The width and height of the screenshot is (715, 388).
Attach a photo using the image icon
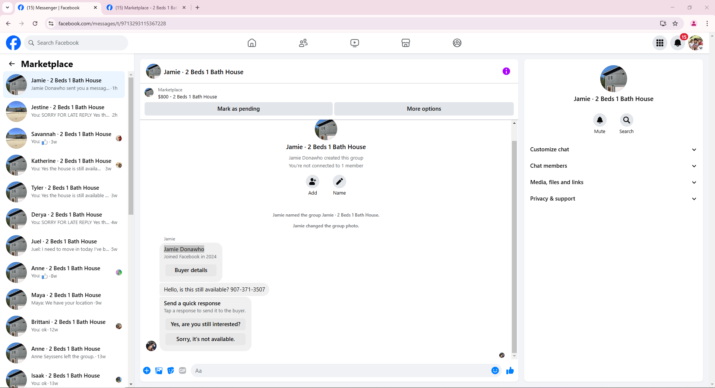[159, 370]
